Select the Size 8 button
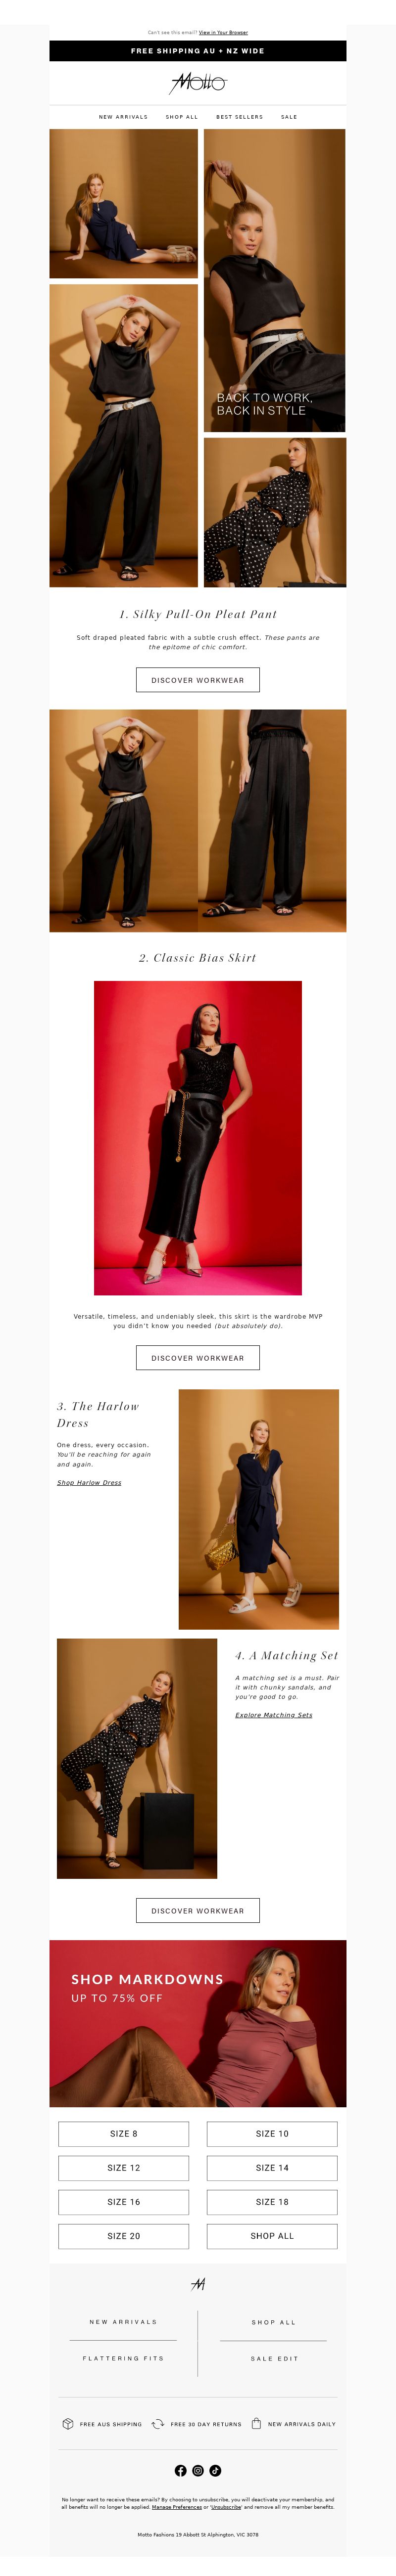The image size is (396, 2576). coord(124,2133)
